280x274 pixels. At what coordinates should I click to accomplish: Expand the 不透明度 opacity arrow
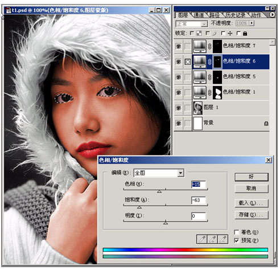(x=252, y=23)
